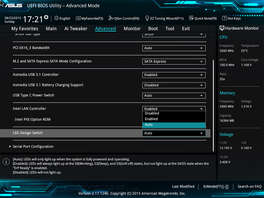Image resolution: width=264 pixels, height=198 pixels.
Task: Click the Hot Keys question mark icon
Action: tap(224, 18)
